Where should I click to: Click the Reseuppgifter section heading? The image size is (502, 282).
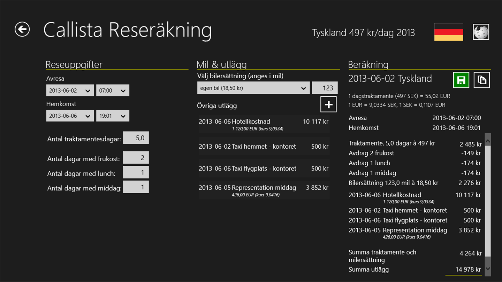tap(74, 64)
